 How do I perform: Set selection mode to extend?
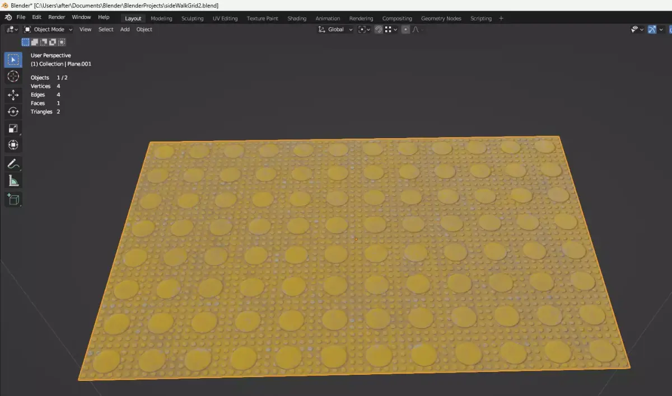(x=35, y=42)
